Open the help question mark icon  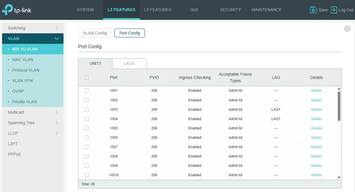(x=347, y=29)
